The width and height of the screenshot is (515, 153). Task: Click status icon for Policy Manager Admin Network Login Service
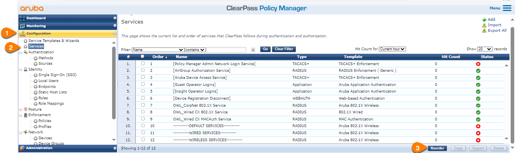(x=478, y=64)
